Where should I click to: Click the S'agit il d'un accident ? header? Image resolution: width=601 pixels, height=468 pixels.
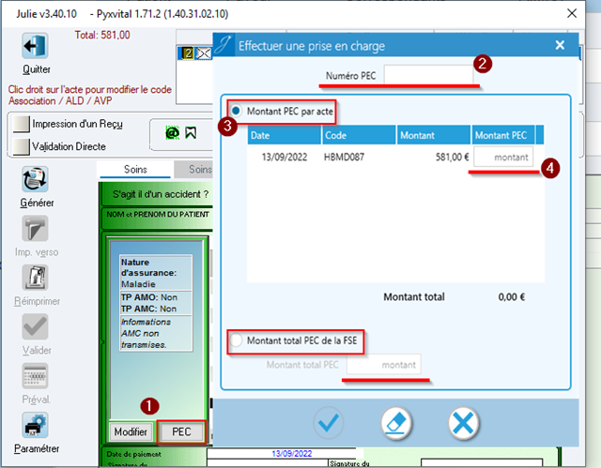tap(161, 194)
